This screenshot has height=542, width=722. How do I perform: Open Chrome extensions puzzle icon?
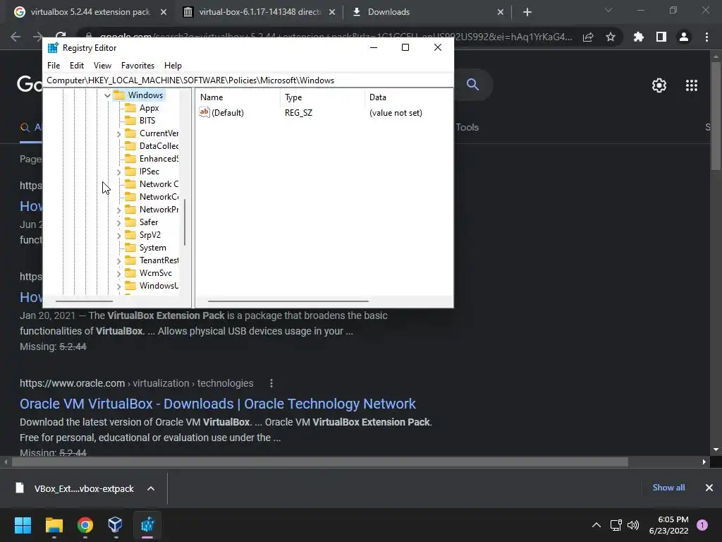coord(639,37)
